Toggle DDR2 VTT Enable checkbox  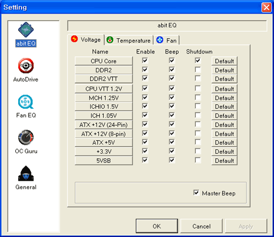pyautogui.click(x=145, y=78)
